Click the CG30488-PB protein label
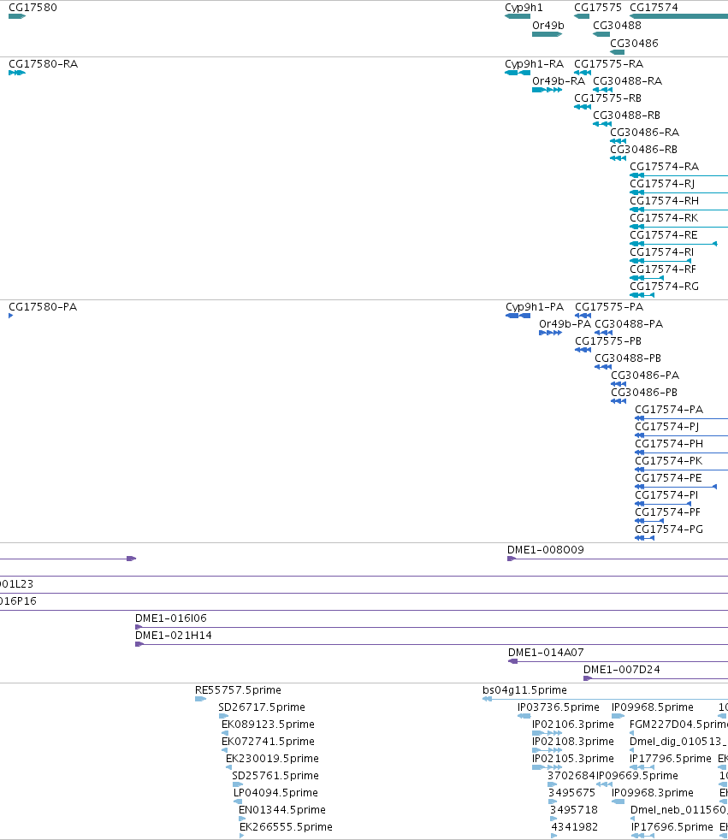Image resolution: width=728 pixels, height=840 pixels. pyautogui.click(x=628, y=358)
